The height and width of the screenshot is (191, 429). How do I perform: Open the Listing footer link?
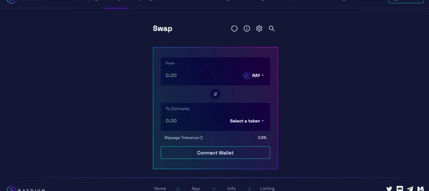[x=267, y=188]
